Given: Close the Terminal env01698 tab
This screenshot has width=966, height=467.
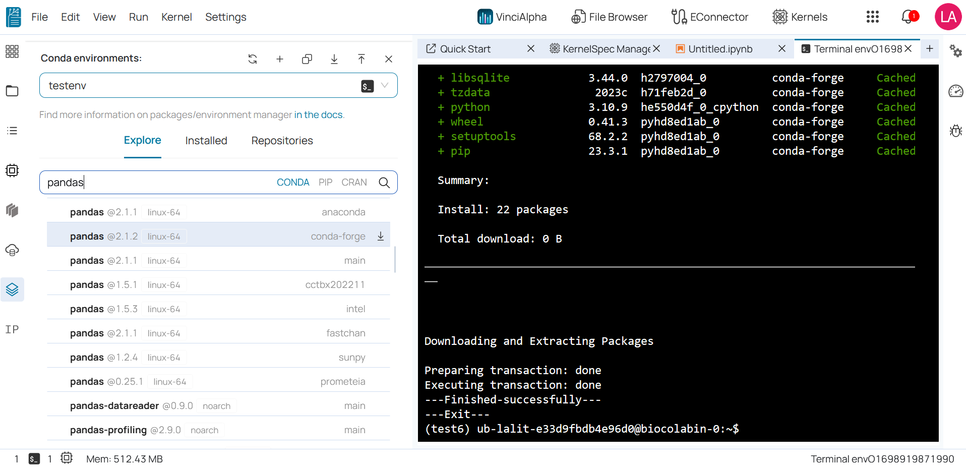Looking at the screenshot, I should click(908, 48).
